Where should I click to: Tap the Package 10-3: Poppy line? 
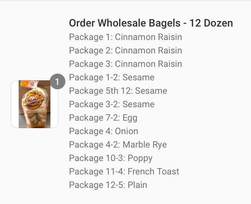pos(111,158)
